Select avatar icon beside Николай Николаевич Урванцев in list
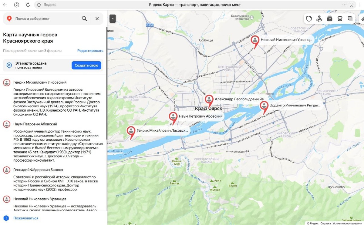Image resolution: width=364 pixels, height=225 pixels. click(x=7, y=199)
